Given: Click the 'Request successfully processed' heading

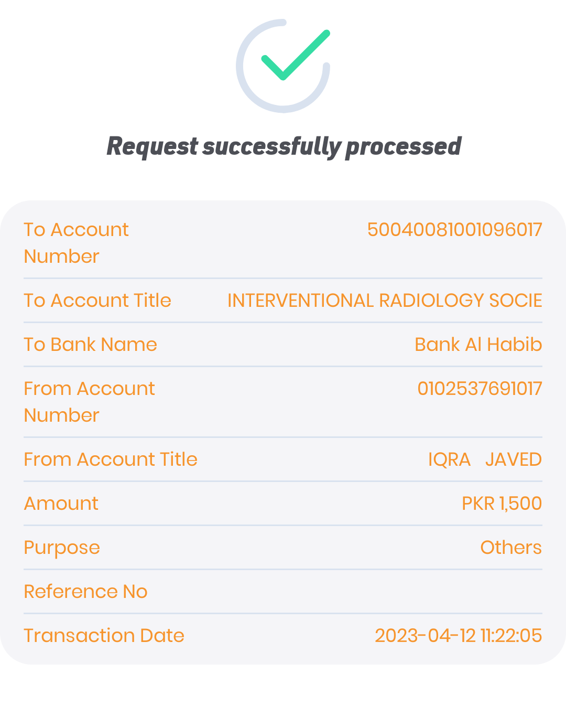Looking at the screenshot, I should pyautogui.click(x=284, y=146).
